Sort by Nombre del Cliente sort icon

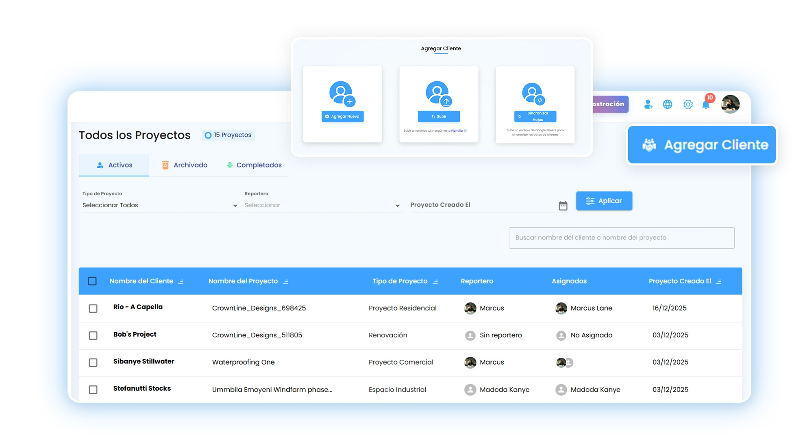coord(181,282)
